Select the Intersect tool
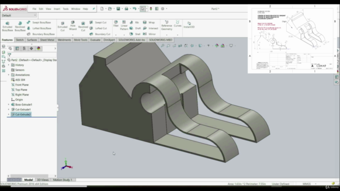The width and height of the screenshot is (340, 191). (x=150, y=28)
